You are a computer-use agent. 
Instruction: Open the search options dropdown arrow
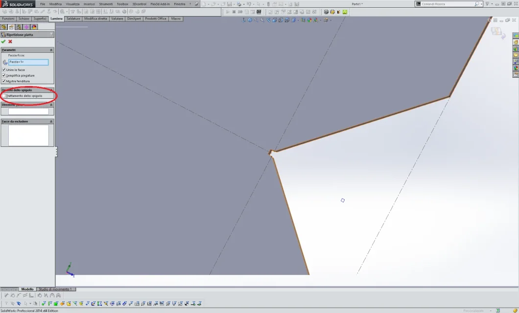tap(481, 4)
